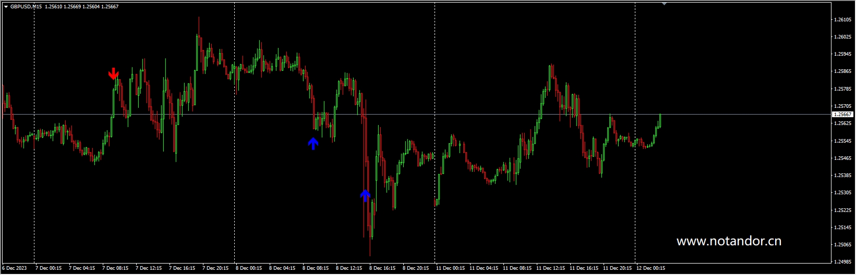The height and width of the screenshot is (275, 856).
Task: Click the red down sell-signal arrow
Action: pos(113,74)
